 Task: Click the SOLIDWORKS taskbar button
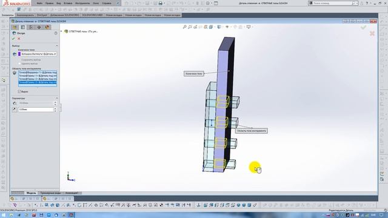point(72,216)
